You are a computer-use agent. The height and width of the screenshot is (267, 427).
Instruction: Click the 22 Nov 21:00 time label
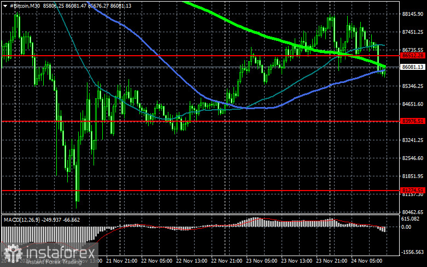pyautogui.click(x=226, y=261)
